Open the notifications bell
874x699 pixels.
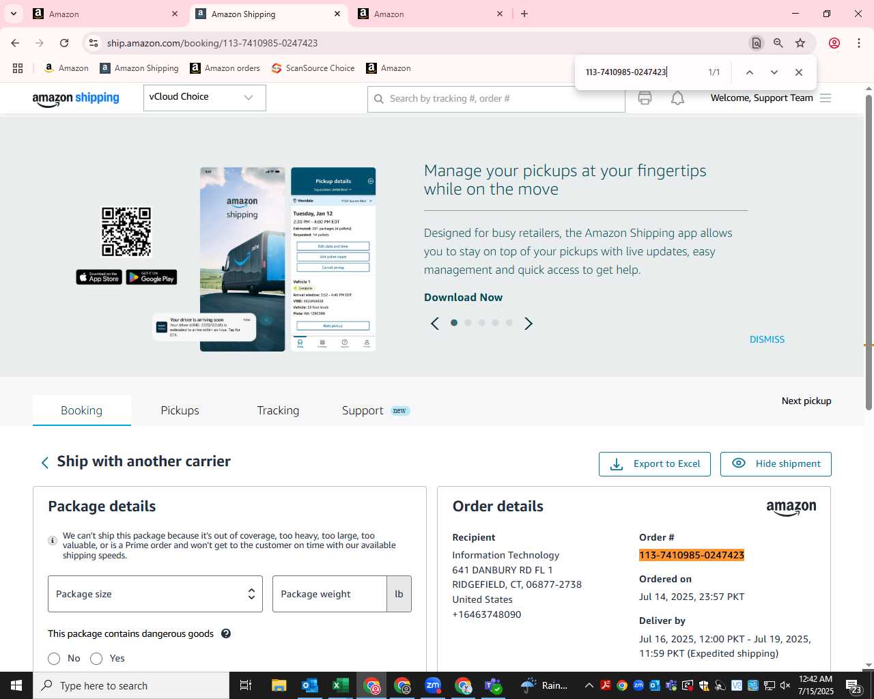677,98
